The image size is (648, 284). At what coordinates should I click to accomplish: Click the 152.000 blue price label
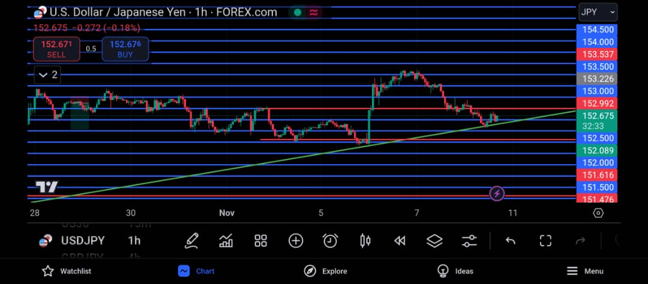coord(597,162)
